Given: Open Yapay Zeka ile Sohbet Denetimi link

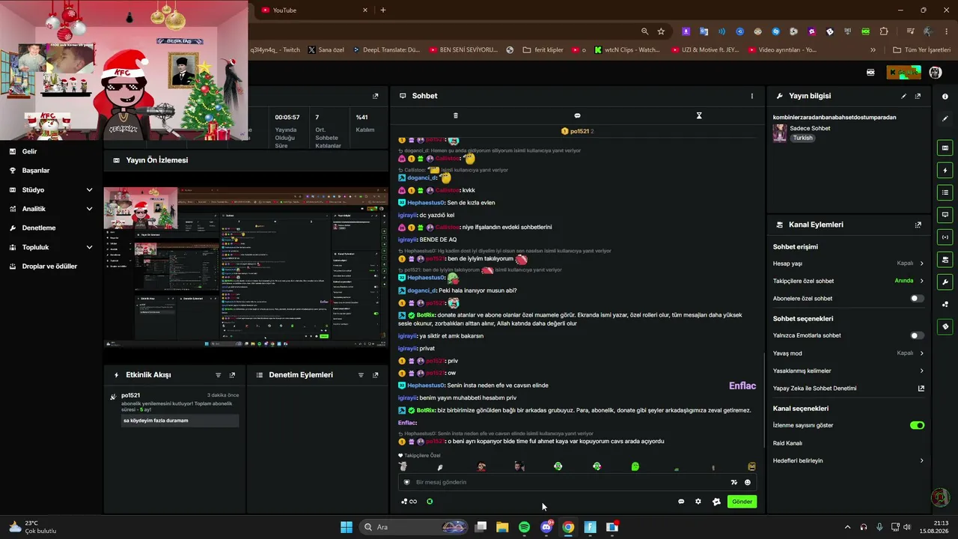Looking at the screenshot, I should pos(848,389).
